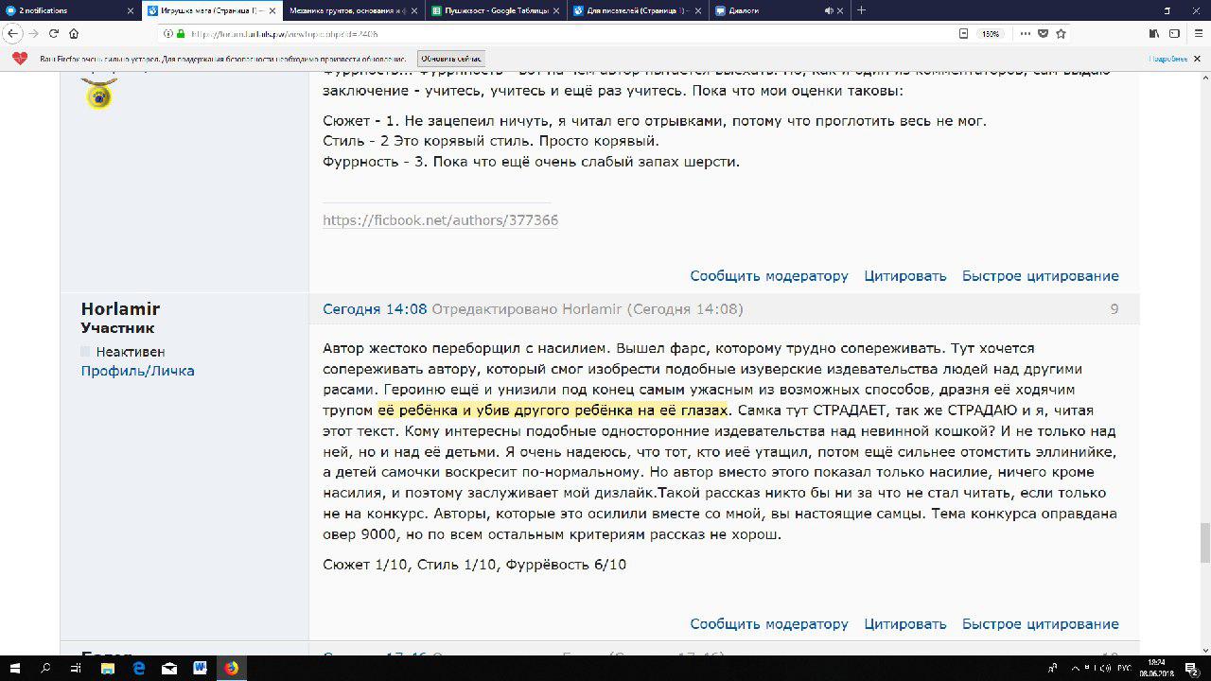Viewport: 1211px width, 681px height.
Task: Open the Firefox home page button
Action: 74,33
